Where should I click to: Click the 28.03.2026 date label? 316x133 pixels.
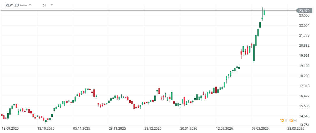[296, 129]
